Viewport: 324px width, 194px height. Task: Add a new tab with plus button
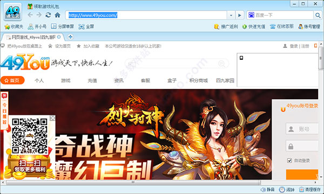[70, 37]
